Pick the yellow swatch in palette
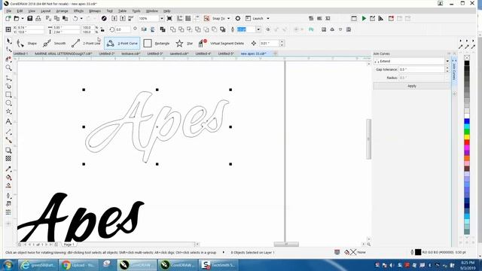Screen dimensions: 482x271 click(x=467, y=137)
